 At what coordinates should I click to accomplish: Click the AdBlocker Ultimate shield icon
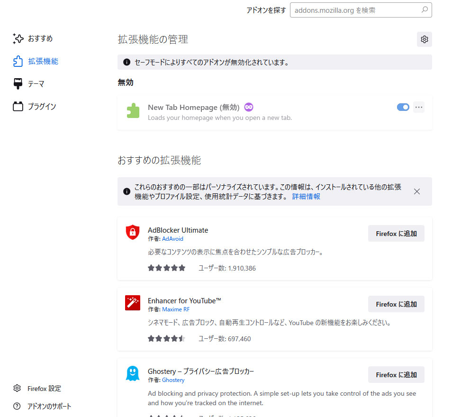[x=133, y=233]
